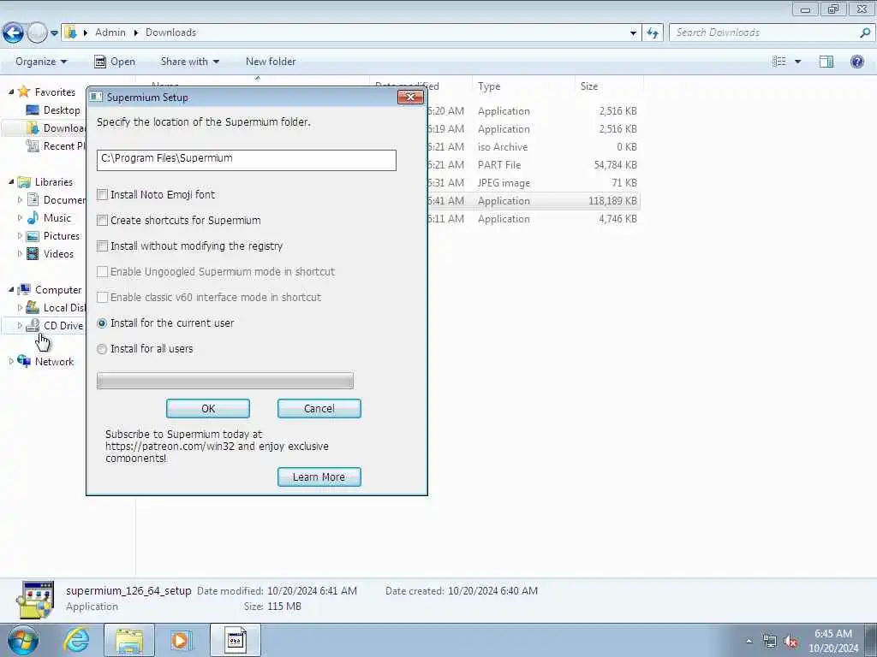Click Open in the Explorer toolbar

pyautogui.click(x=115, y=62)
